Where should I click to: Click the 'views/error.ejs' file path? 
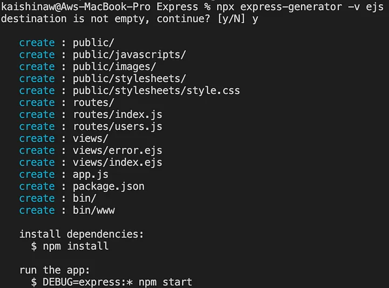coord(117,150)
